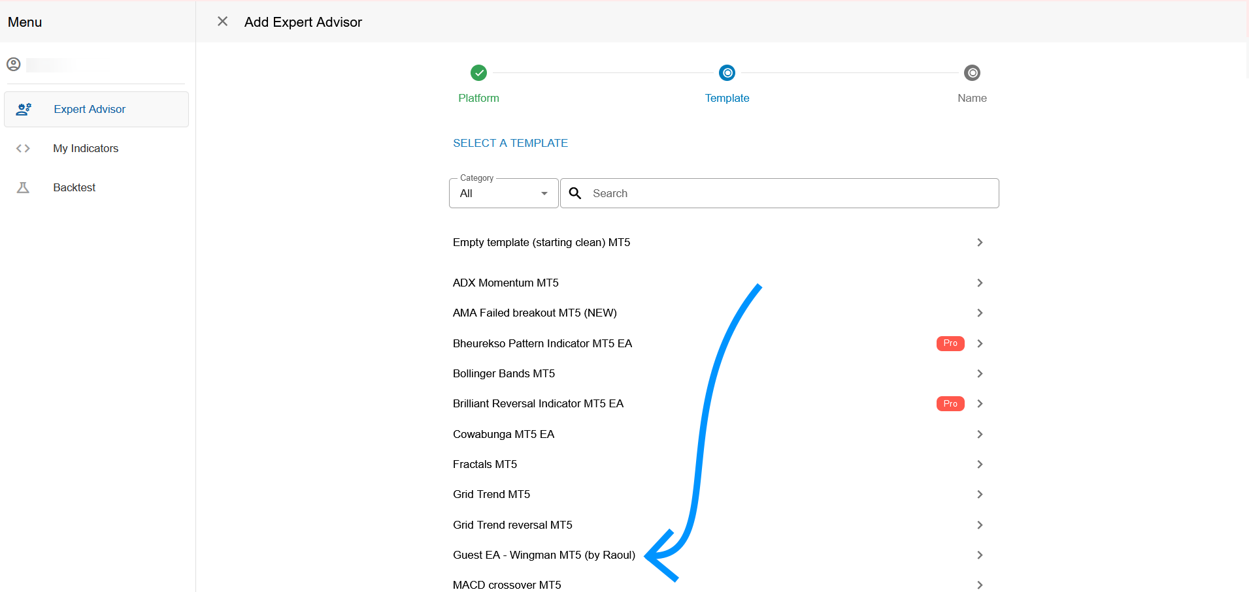Jump to the Name step label

[x=972, y=98]
